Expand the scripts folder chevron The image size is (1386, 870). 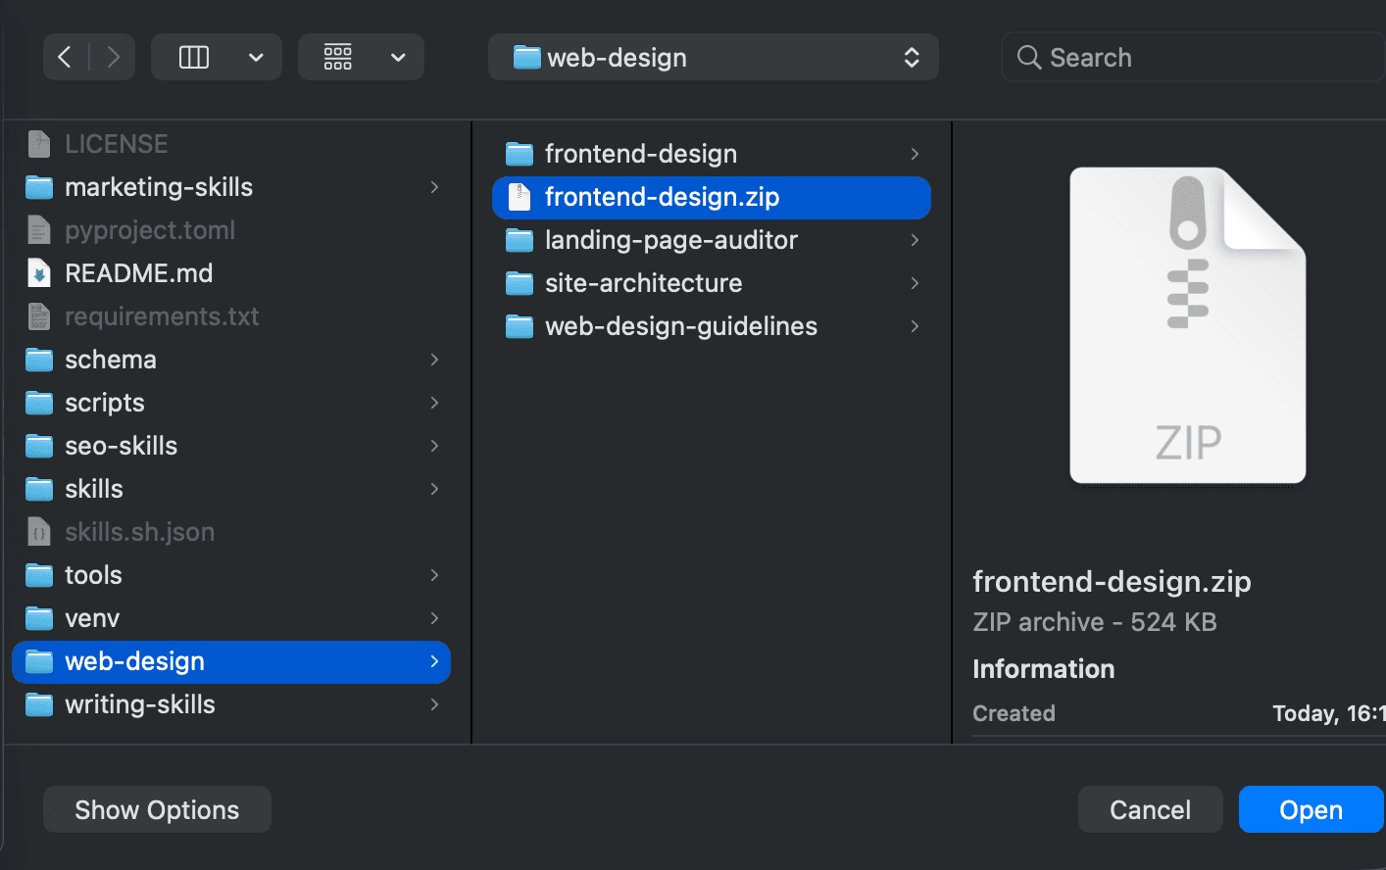coord(434,403)
